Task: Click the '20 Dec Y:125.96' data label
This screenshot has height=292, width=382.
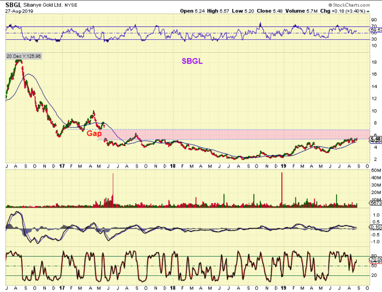Action: (x=23, y=56)
